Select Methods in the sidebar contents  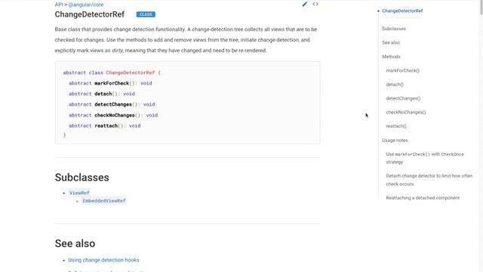(x=391, y=57)
